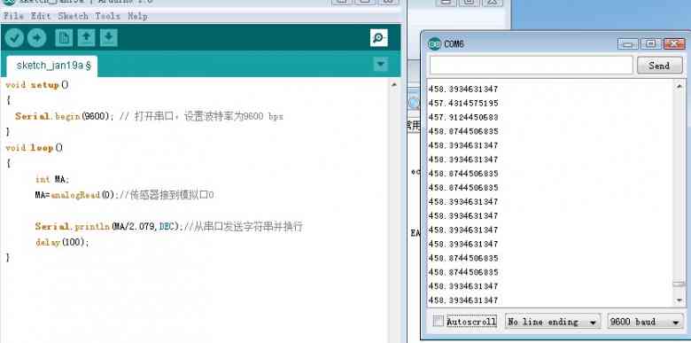This screenshot has height=343, width=691.
Task: Expand the tab options dropdown arrow
Action: coord(381,65)
